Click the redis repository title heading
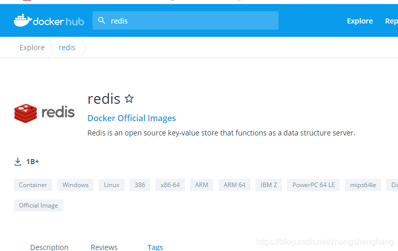This screenshot has height=251, width=398. 104,99
